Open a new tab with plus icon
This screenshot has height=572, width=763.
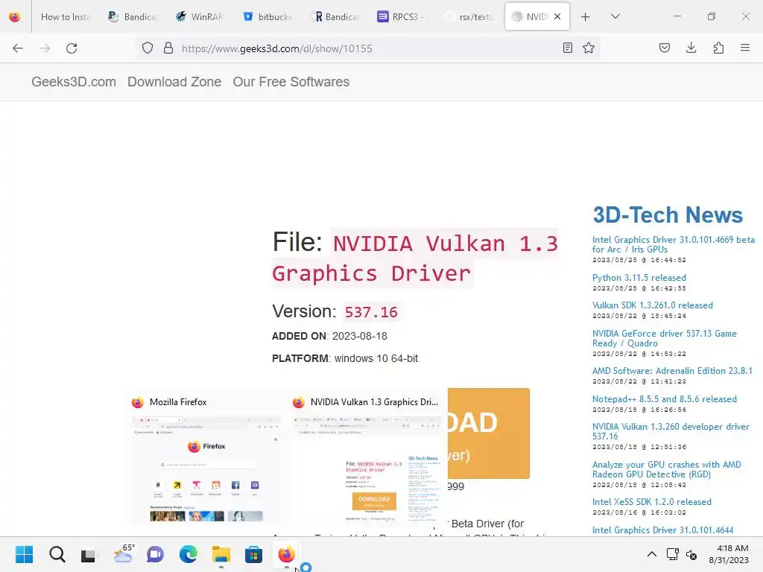point(586,17)
